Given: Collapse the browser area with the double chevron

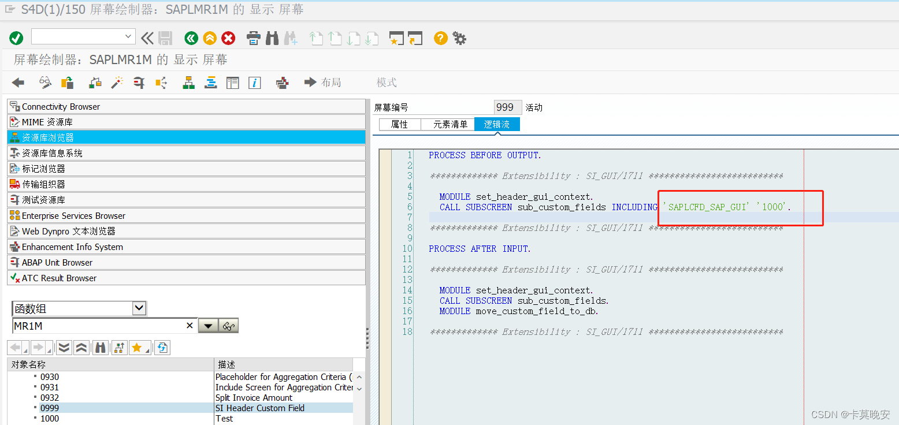Looking at the screenshot, I should 147,38.
